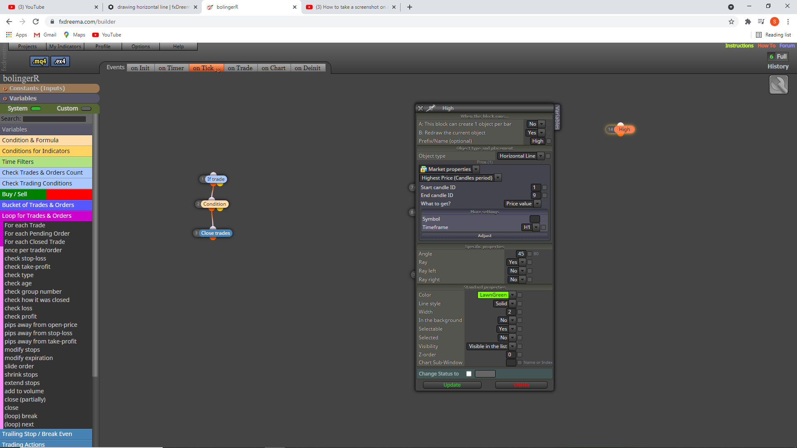Screen dimensions: 797x448
Task: Open Chrome media controls icon
Action: (761, 22)
